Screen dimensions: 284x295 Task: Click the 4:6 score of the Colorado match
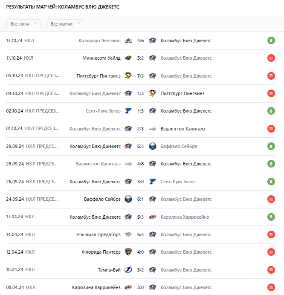click(x=140, y=40)
